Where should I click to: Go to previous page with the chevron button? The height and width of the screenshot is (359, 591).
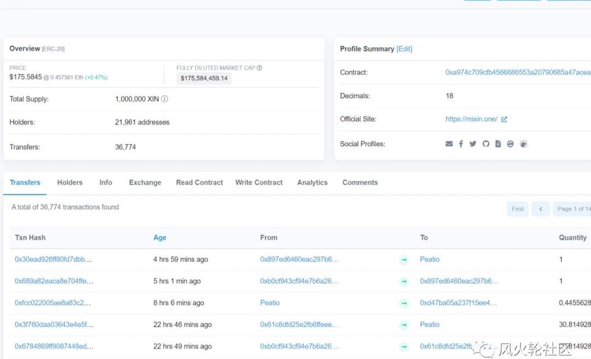pos(541,209)
